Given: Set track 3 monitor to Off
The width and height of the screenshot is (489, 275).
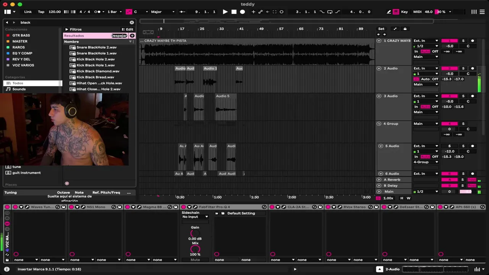Looking at the screenshot, I should click(x=435, y=107).
